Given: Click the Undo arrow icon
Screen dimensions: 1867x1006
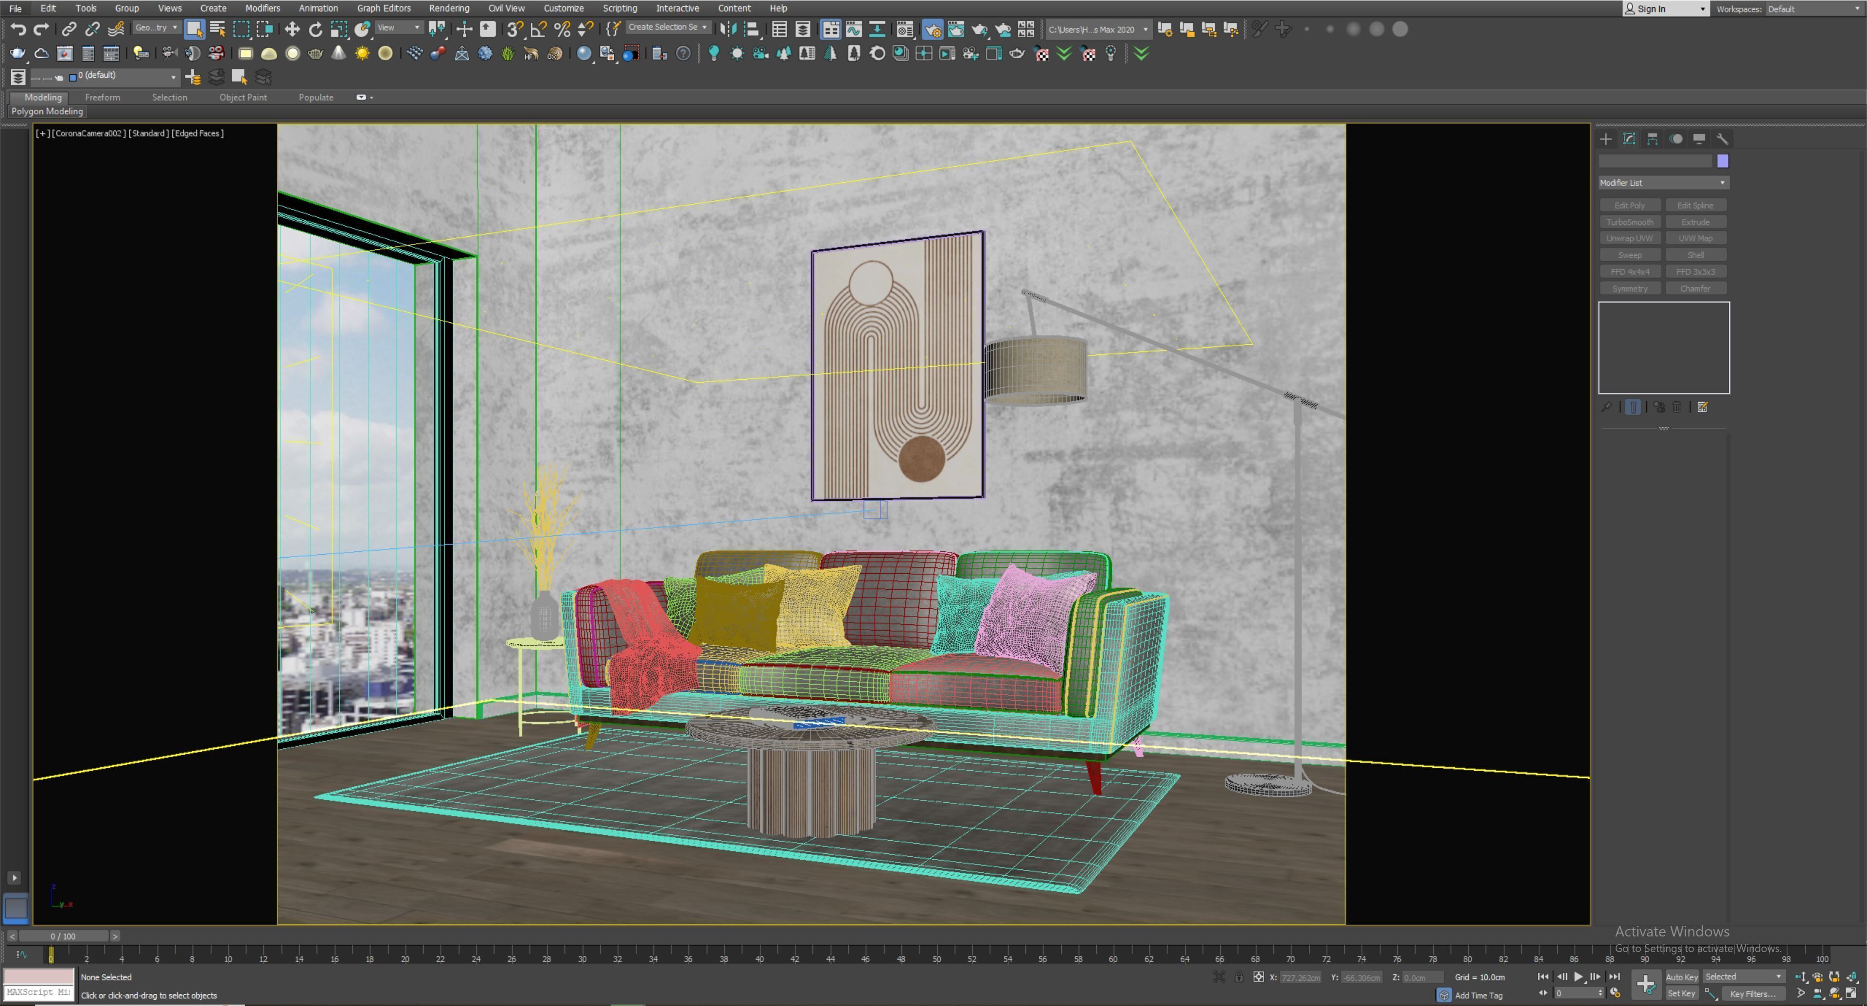Looking at the screenshot, I should tap(18, 29).
